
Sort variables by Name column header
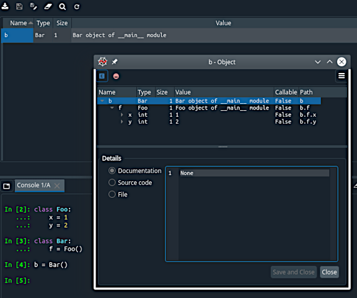coord(19,23)
